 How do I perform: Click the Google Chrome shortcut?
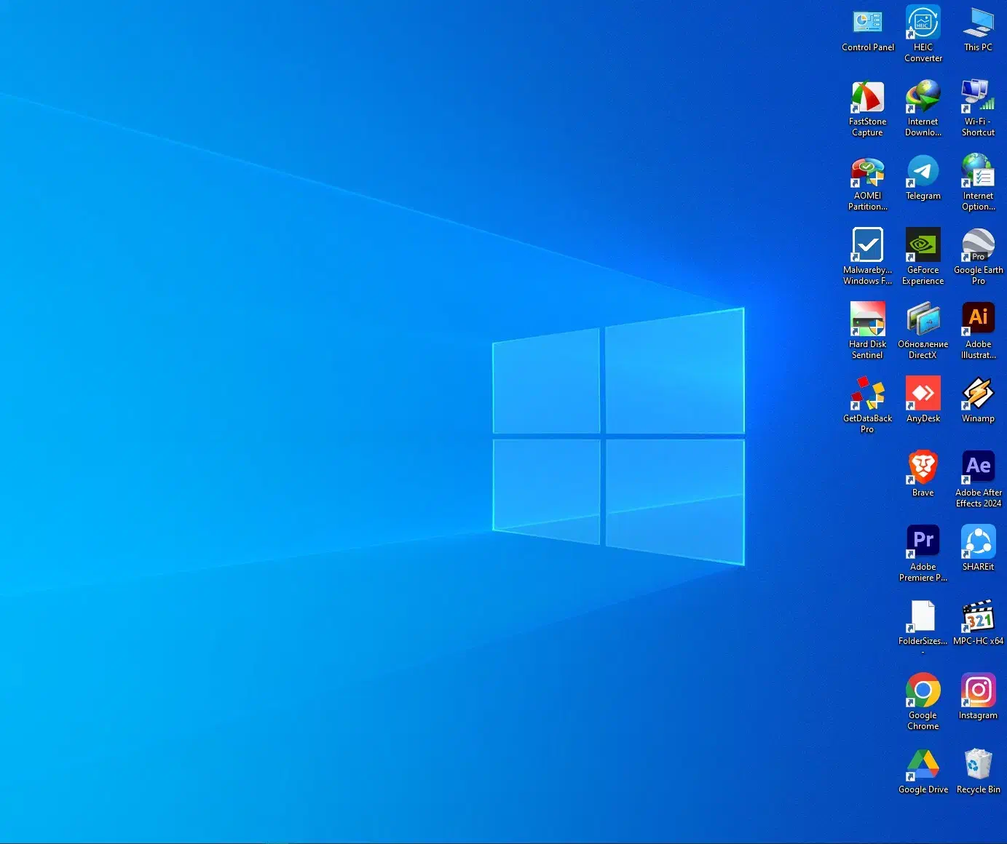(x=923, y=692)
